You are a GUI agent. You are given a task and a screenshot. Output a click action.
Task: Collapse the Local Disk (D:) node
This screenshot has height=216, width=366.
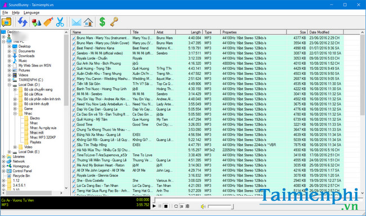[x=10, y=85]
